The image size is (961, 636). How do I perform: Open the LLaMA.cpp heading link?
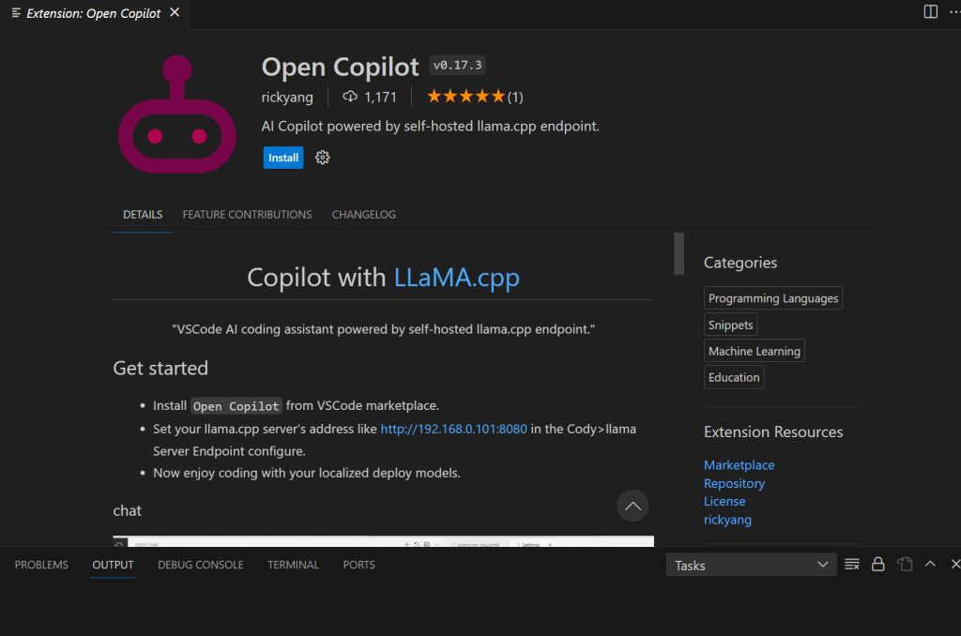[457, 278]
